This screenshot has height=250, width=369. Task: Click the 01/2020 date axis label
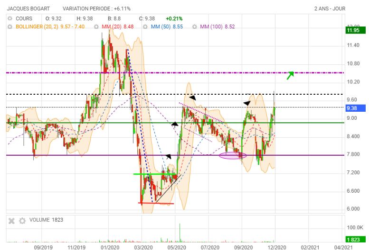point(110,247)
